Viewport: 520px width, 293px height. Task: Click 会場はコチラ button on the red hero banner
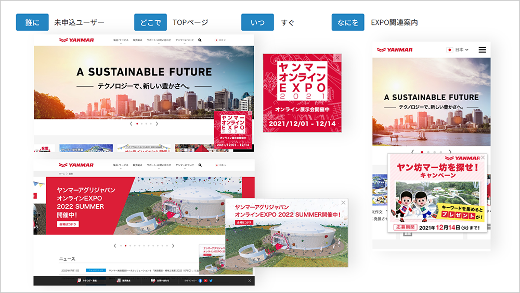[x=68, y=224]
